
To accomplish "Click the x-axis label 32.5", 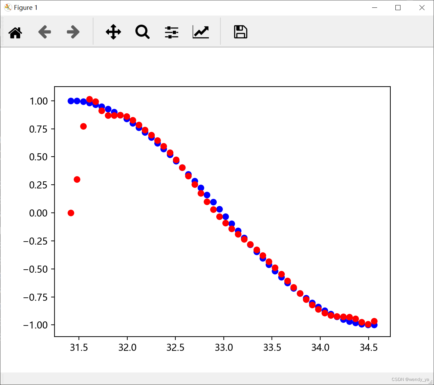I will pyautogui.click(x=175, y=347).
